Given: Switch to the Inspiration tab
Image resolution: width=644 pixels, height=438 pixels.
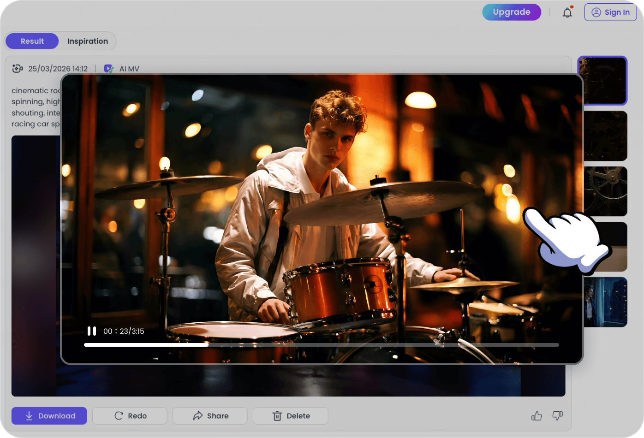Looking at the screenshot, I should coord(87,41).
